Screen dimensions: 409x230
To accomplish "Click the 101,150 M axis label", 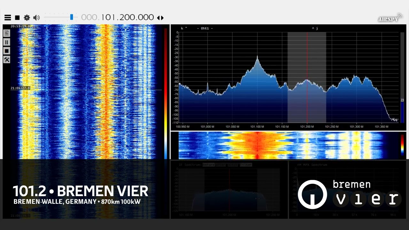I will coord(282,127).
